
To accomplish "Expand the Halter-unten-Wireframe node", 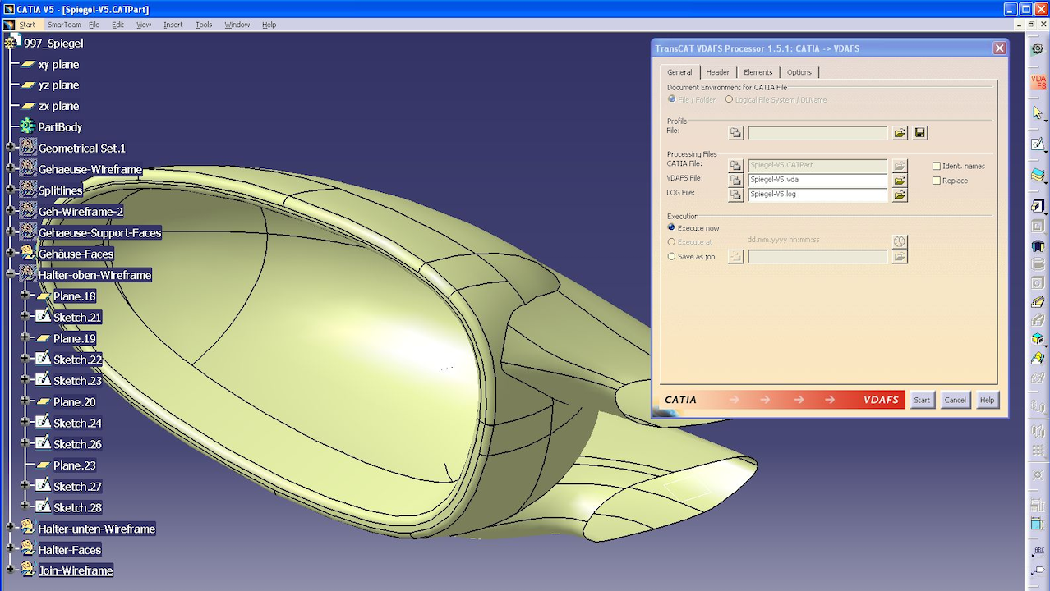I will (10, 527).
